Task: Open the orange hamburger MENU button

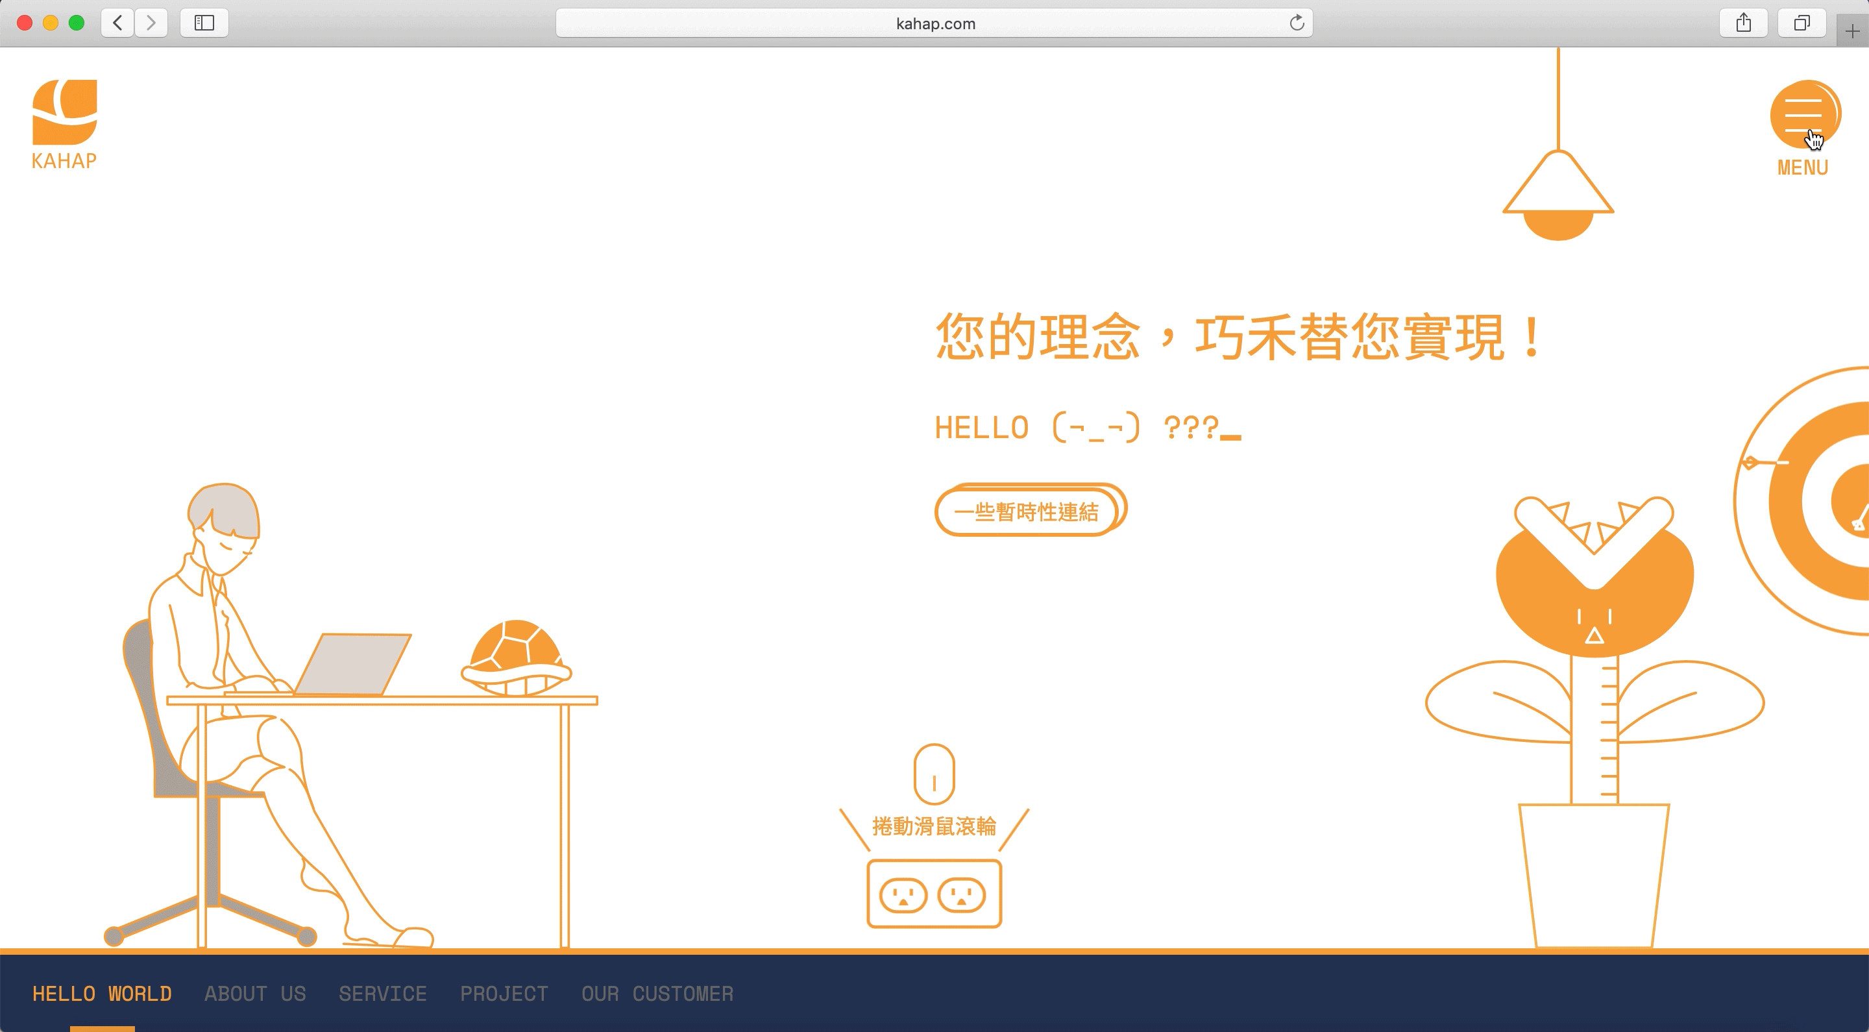Action: pos(1804,115)
